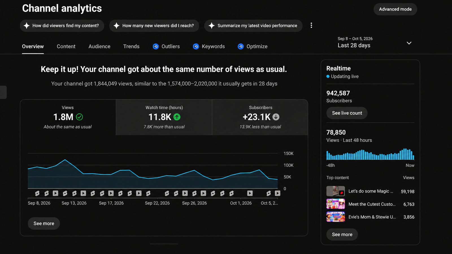
Task: Click the 'Evie's Mom & Stewie U...' title
Action: [x=372, y=217]
